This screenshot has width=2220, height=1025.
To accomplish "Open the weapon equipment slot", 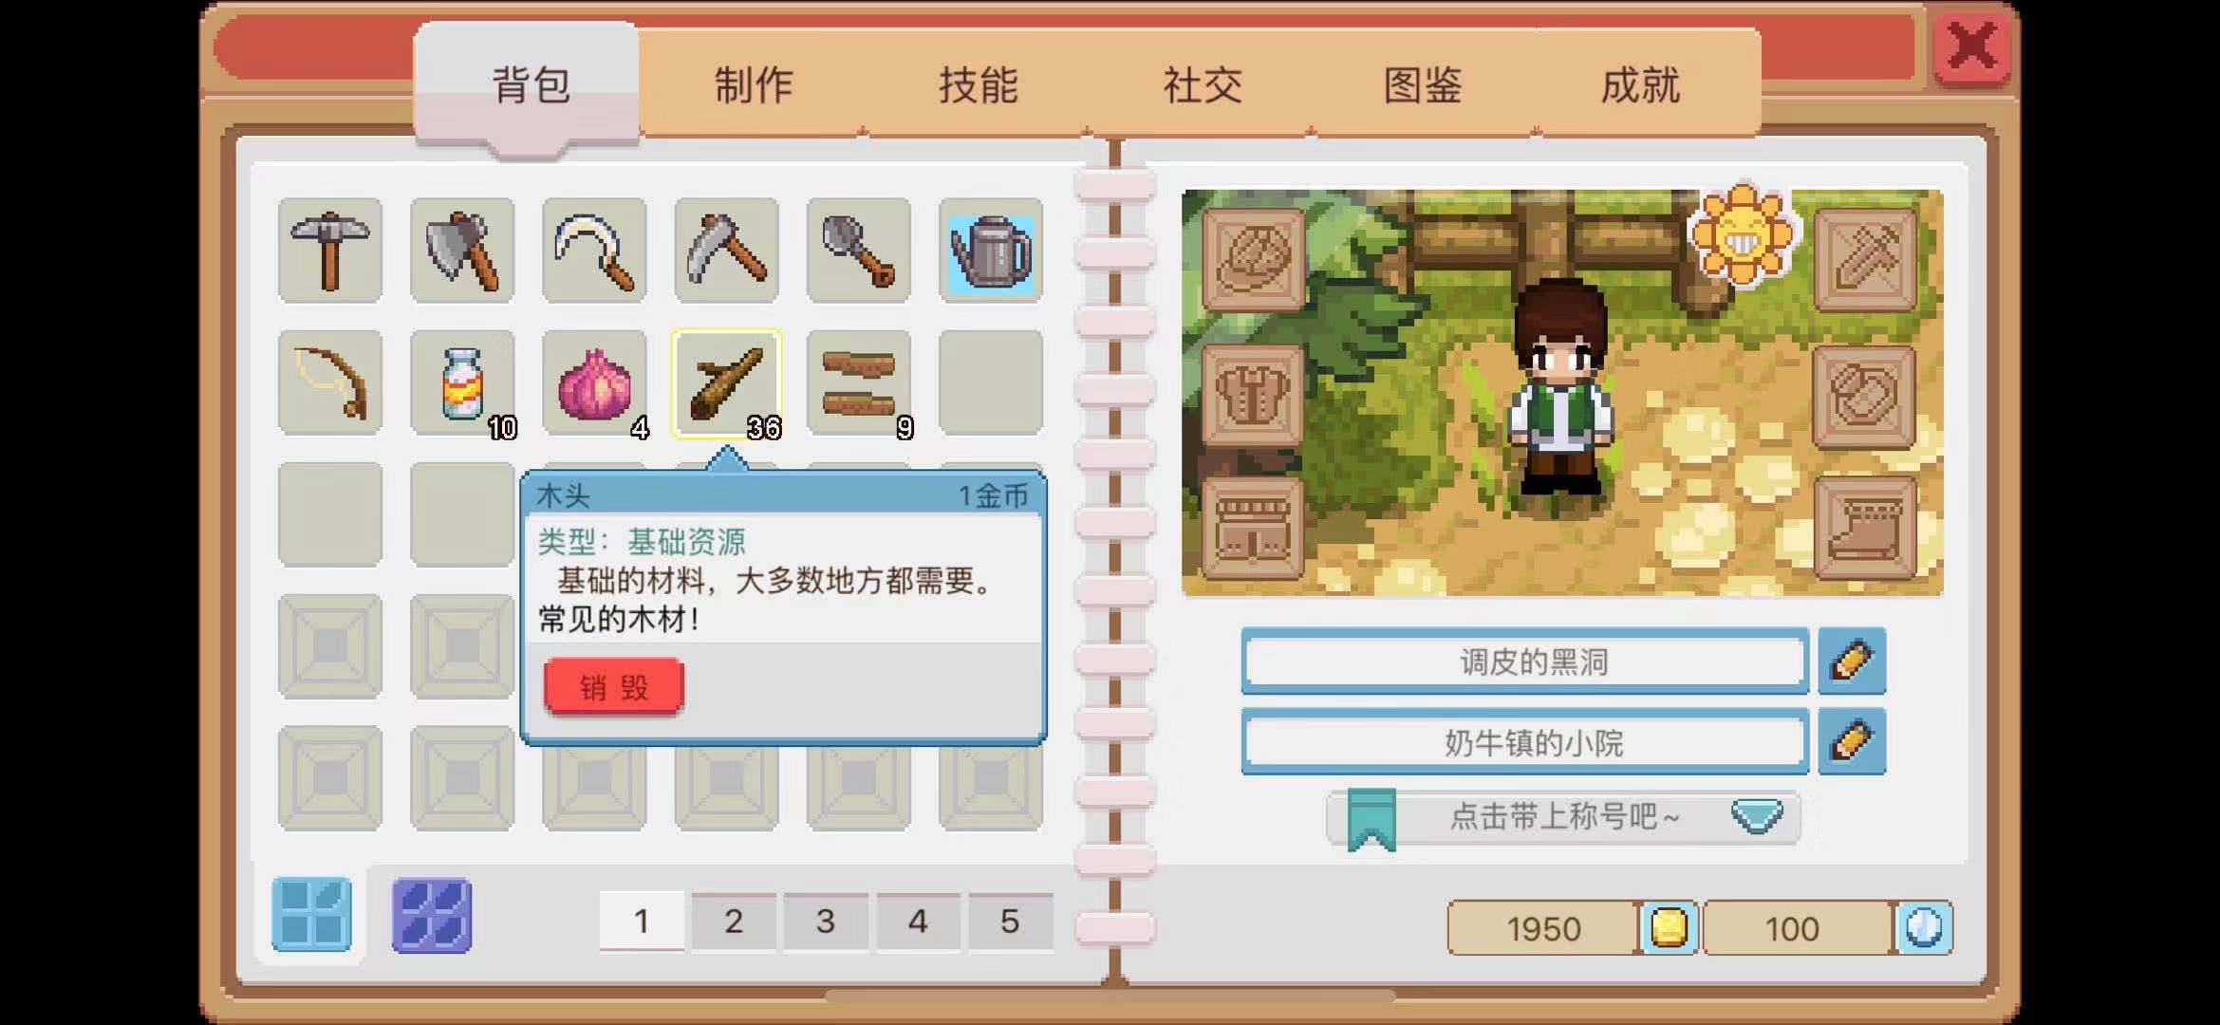I will pos(1865,259).
